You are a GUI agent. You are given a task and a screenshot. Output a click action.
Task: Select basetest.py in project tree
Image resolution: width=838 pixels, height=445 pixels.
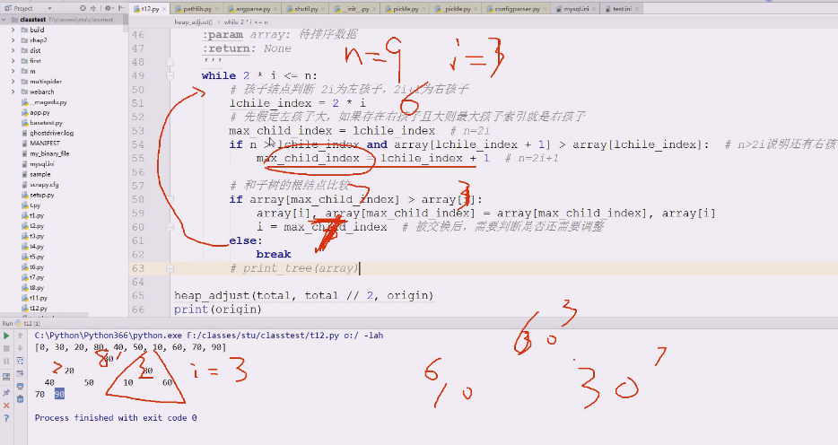46,123
